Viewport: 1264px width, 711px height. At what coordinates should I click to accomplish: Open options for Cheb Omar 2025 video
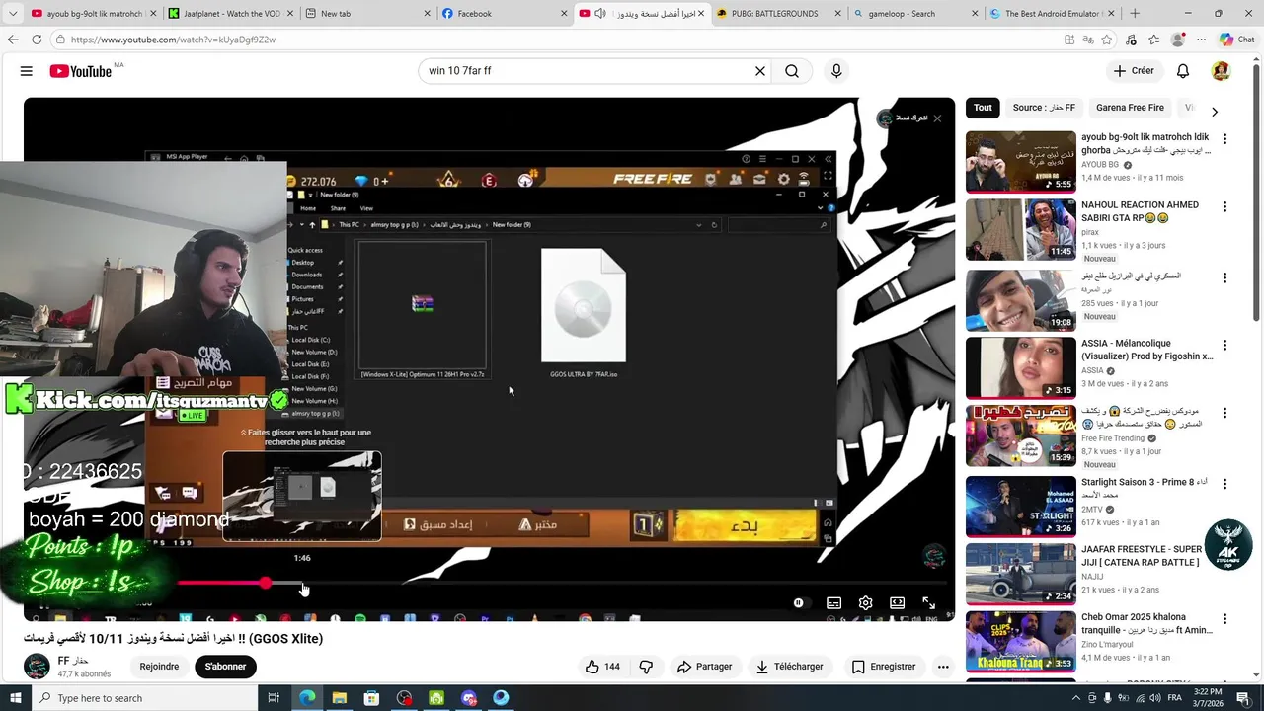1224,619
